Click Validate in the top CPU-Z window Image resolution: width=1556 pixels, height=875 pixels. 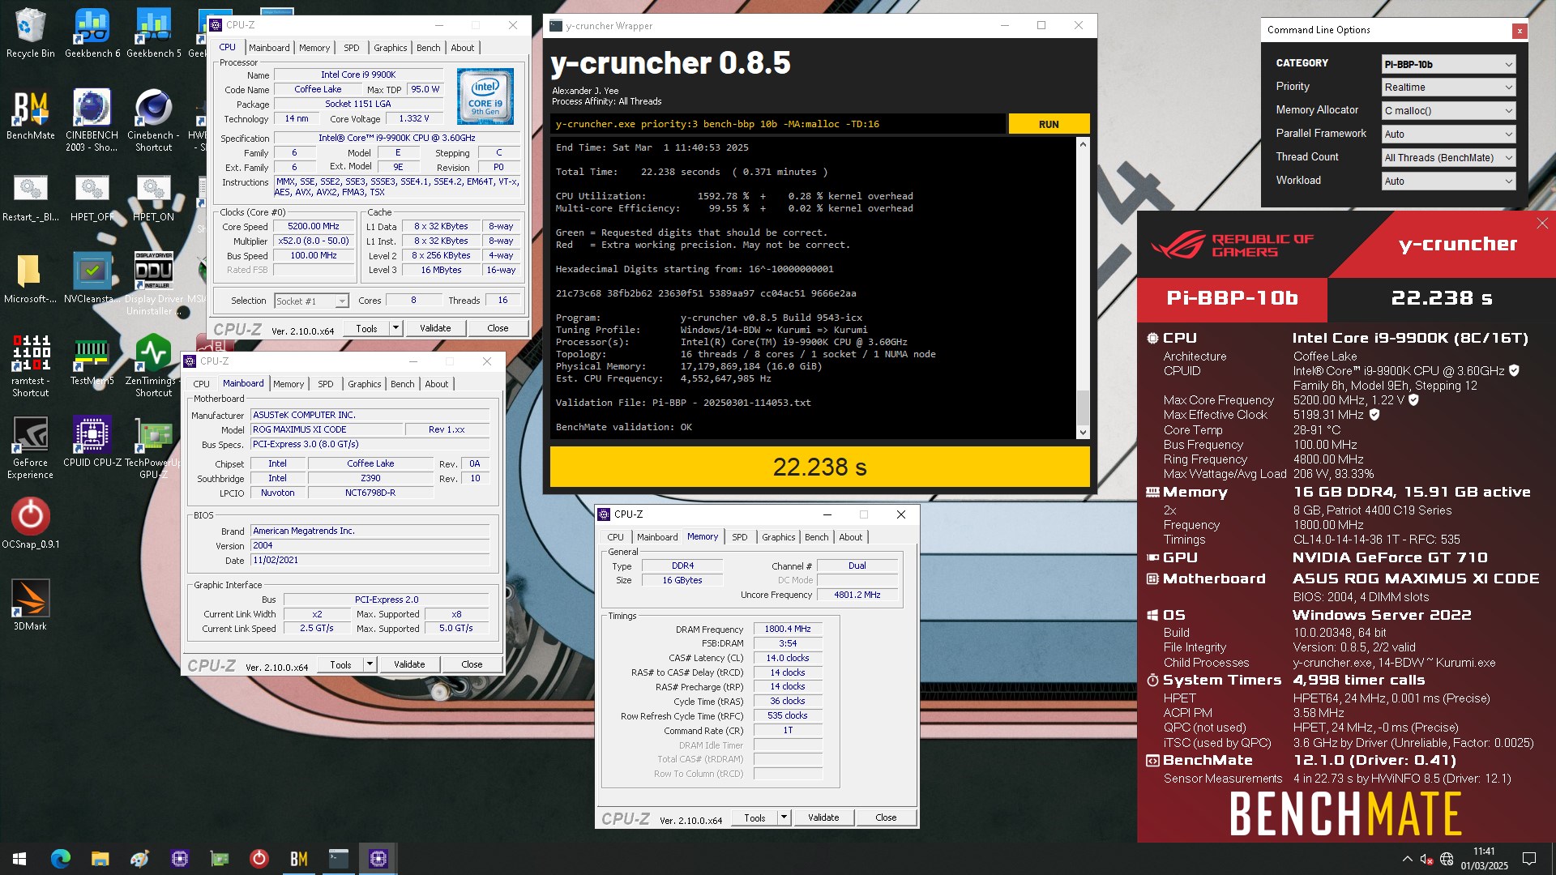435,328
